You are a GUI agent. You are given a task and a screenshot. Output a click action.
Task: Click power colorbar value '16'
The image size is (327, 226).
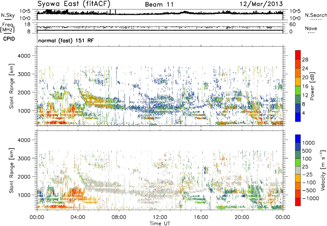pos(305,86)
